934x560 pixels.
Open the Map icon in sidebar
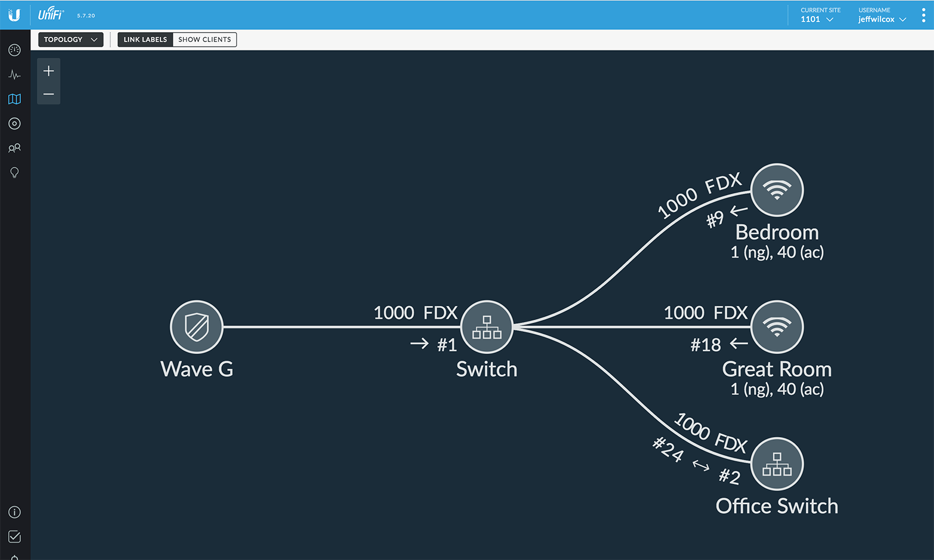15,99
